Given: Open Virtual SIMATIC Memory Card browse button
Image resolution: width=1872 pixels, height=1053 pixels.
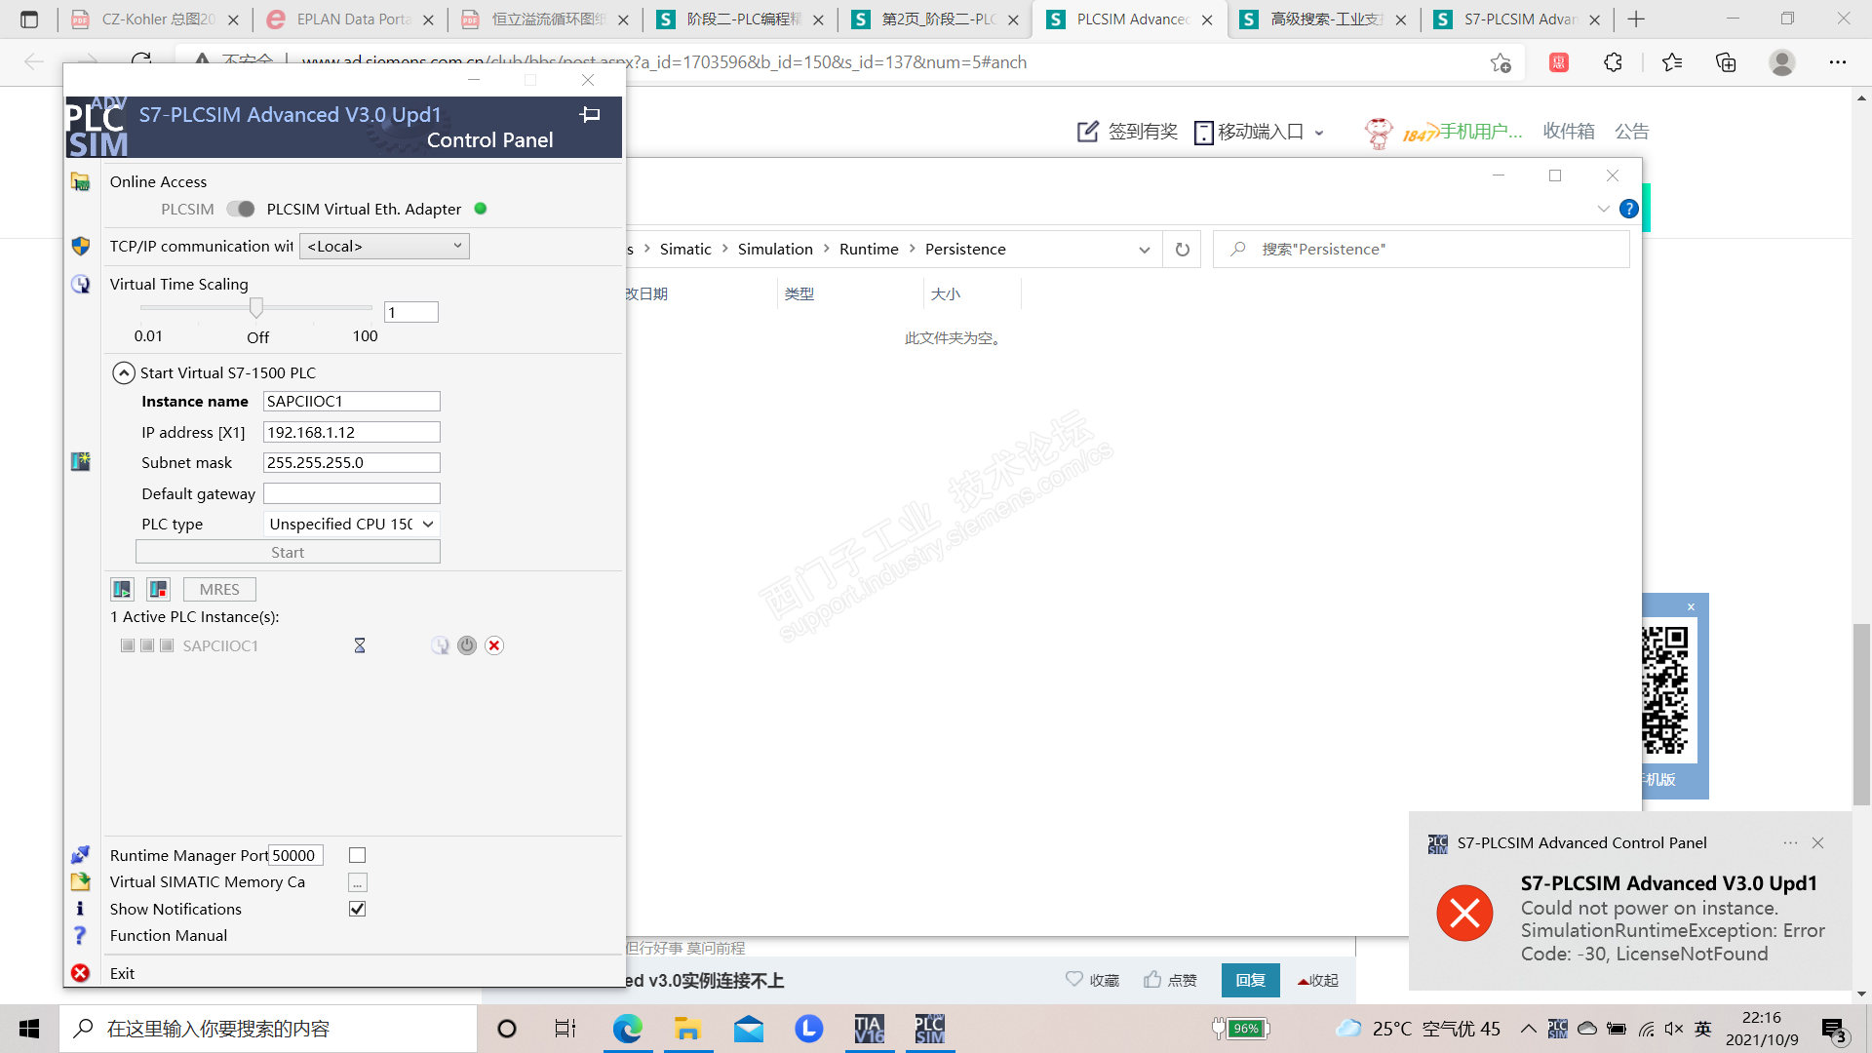Looking at the screenshot, I should (358, 882).
